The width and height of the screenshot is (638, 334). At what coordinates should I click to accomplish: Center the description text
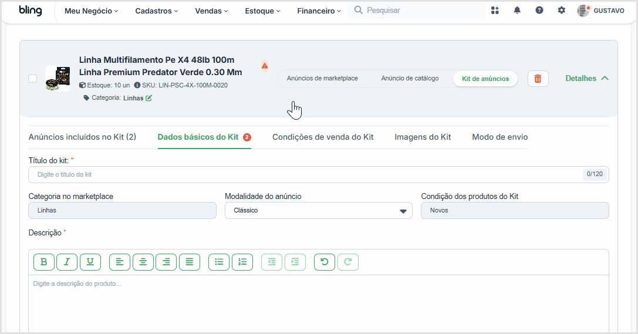point(143,262)
